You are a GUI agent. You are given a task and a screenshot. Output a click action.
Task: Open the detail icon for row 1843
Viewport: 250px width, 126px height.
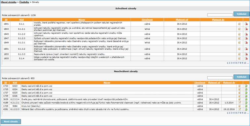[x=239, y=29]
